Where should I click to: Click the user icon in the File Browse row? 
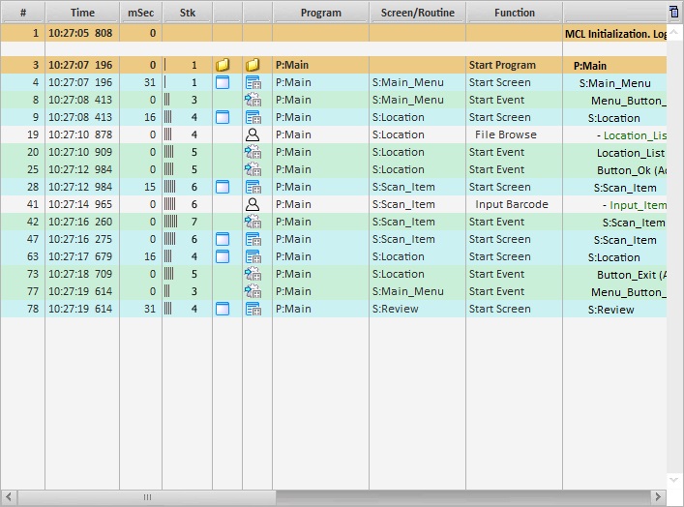coord(253,135)
